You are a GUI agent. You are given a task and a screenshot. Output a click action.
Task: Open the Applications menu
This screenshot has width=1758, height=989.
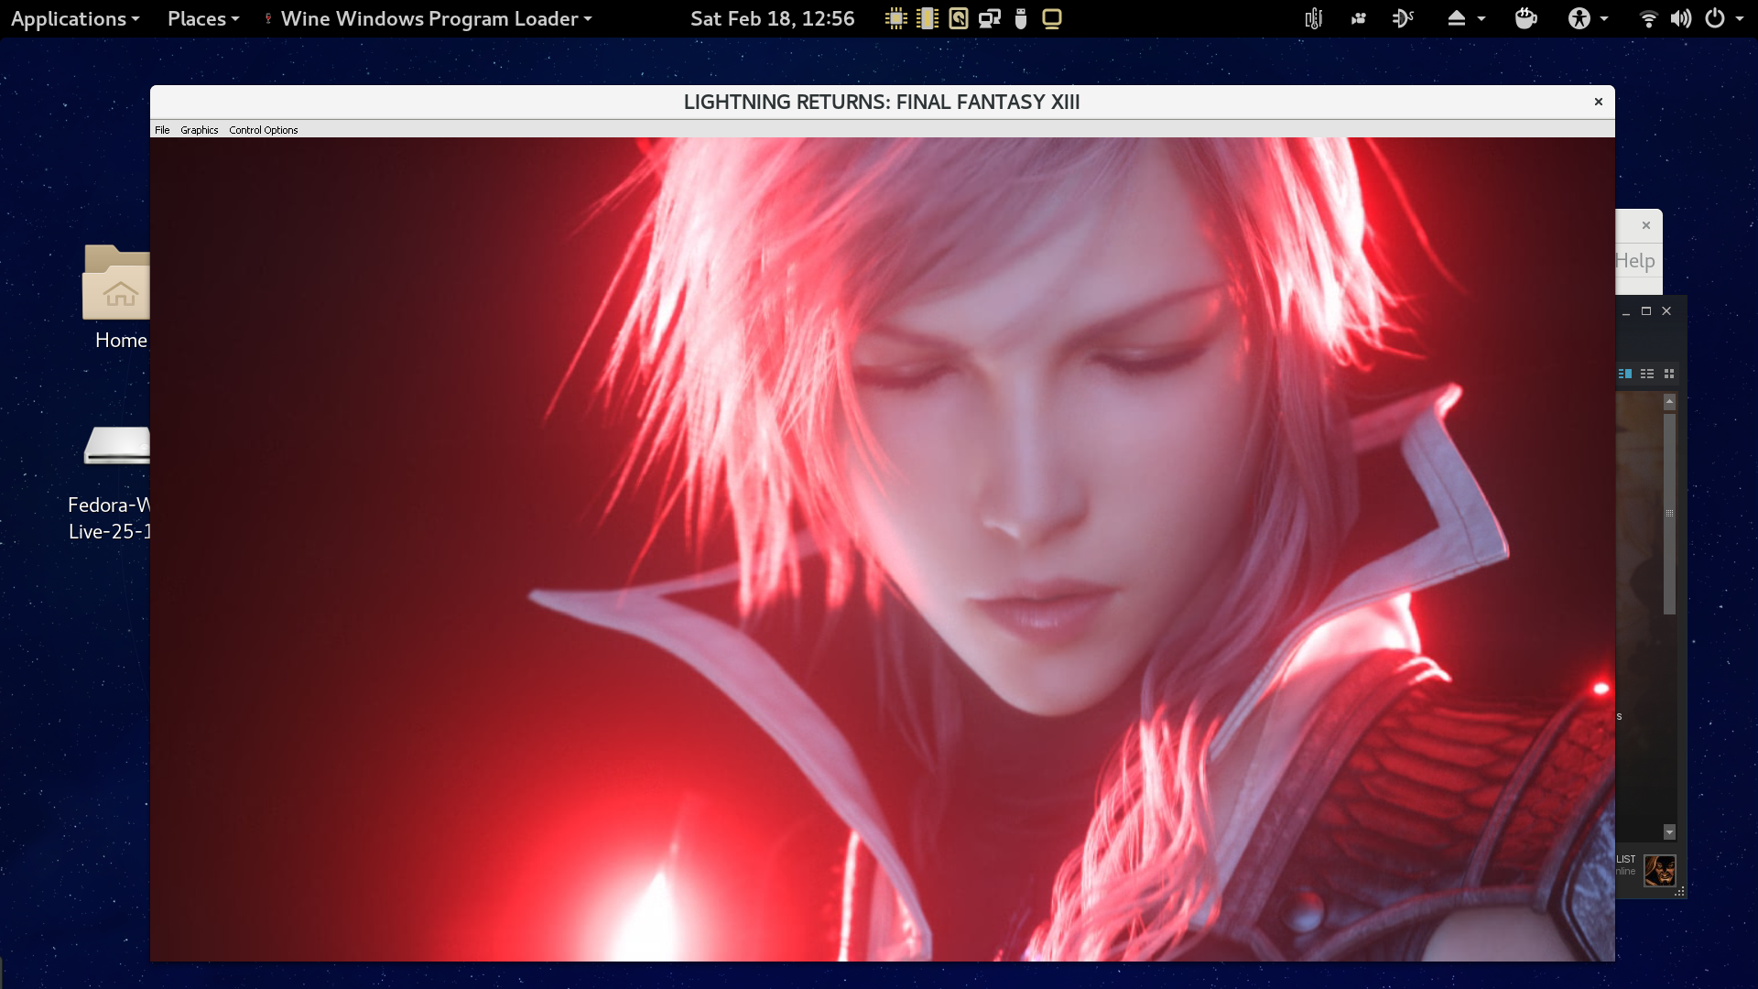point(75,18)
